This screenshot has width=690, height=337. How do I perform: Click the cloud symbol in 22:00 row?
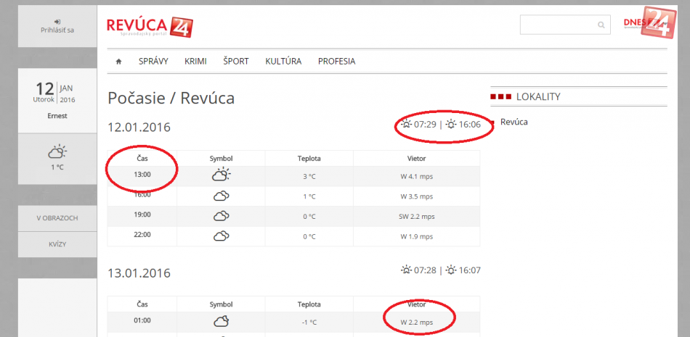[221, 236]
